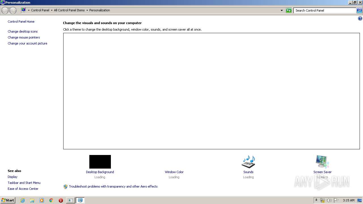Viewport: 363px width, 204px height.
Task: Click the Forward navigation arrow
Action: [13, 10]
